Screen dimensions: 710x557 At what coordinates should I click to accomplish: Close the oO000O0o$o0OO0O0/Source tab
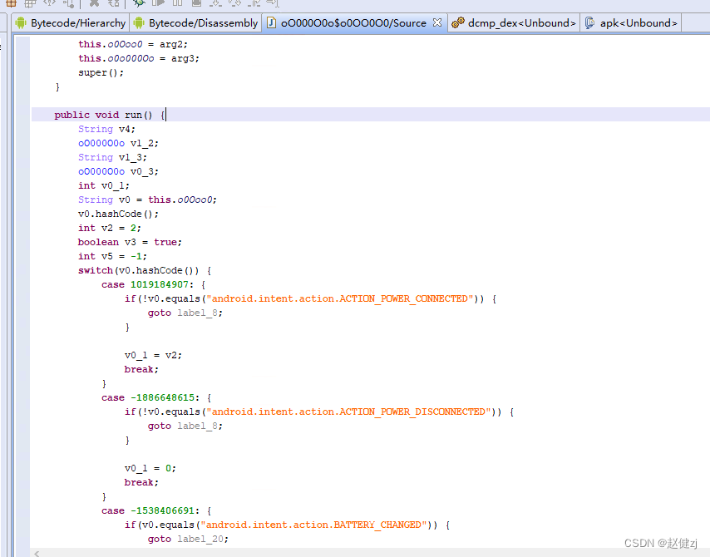pos(437,22)
